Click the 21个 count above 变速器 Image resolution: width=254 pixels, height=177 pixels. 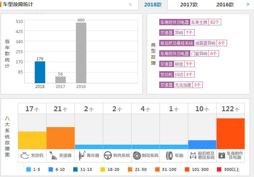click(x=60, y=109)
